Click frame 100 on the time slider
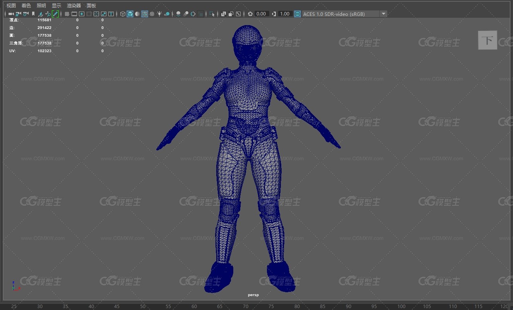 tap(402, 307)
